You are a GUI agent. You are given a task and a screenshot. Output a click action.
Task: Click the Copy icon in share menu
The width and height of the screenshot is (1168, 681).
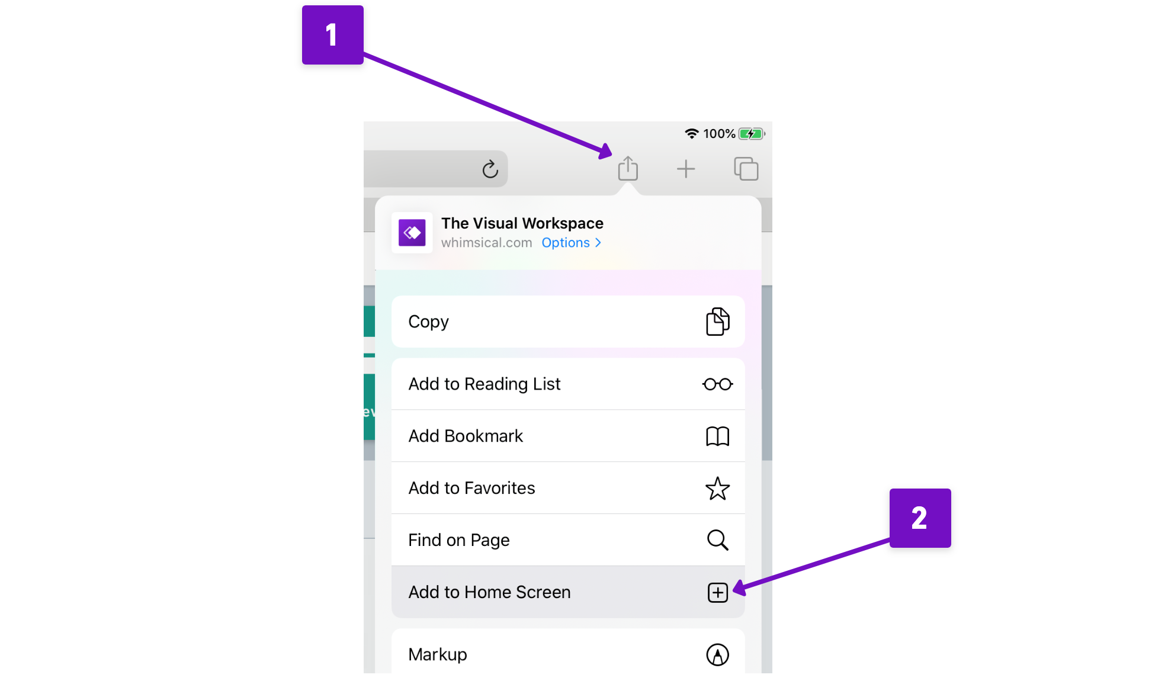[x=717, y=321]
